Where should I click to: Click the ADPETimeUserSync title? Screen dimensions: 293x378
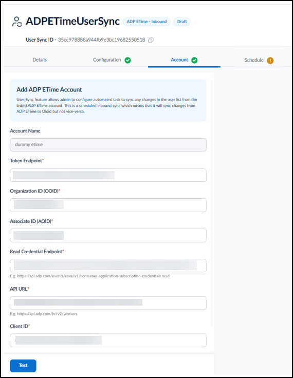click(x=72, y=21)
